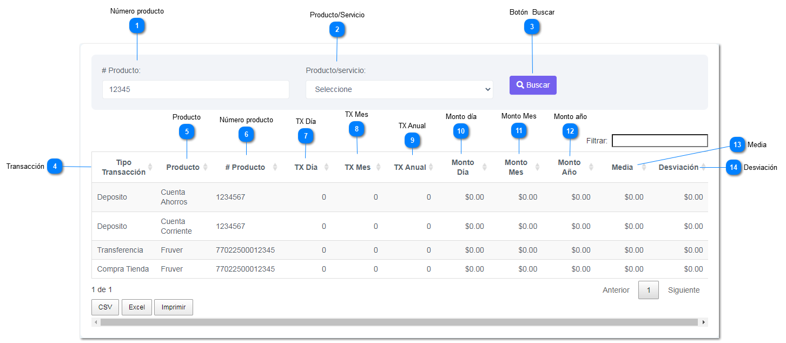Click 1234567 in Cuenta Ahorros row
Image resolution: width=786 pixels, height=343 pixels.
pyautogui.click(x=230, y=197)
